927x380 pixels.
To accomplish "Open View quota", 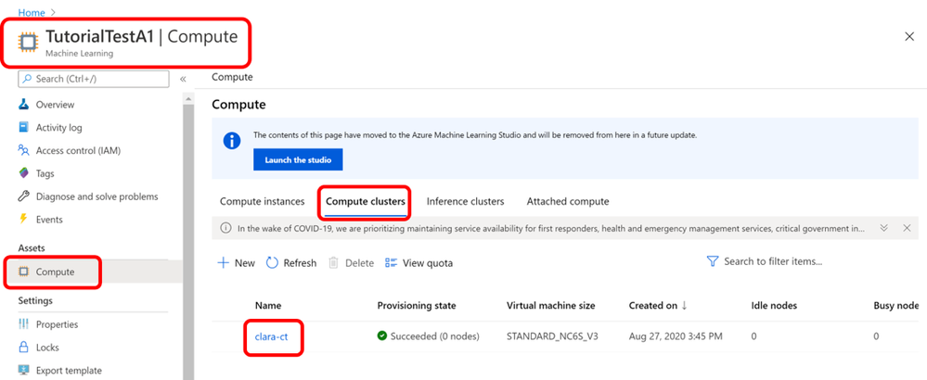I will (x=419, y=263).
